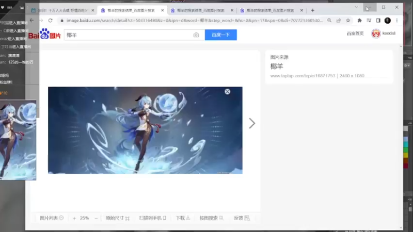Select the yellow color swatch in background app
The width and height of the screenshot is (413, 232).
pos(406,155)
